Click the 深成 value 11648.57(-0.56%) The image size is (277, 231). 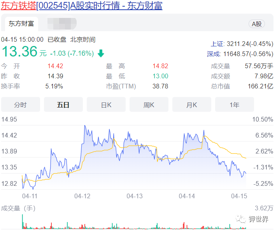pyautogui.click(x=248, y=54)
